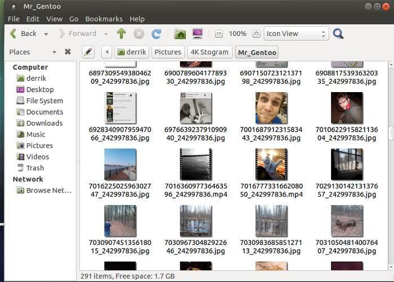Image resolution: width=394 pixels, height=282 pixels.
Task: Select thumbnail for 703096730482922646_242997836.jpg
Action: (x=196, y=221)
